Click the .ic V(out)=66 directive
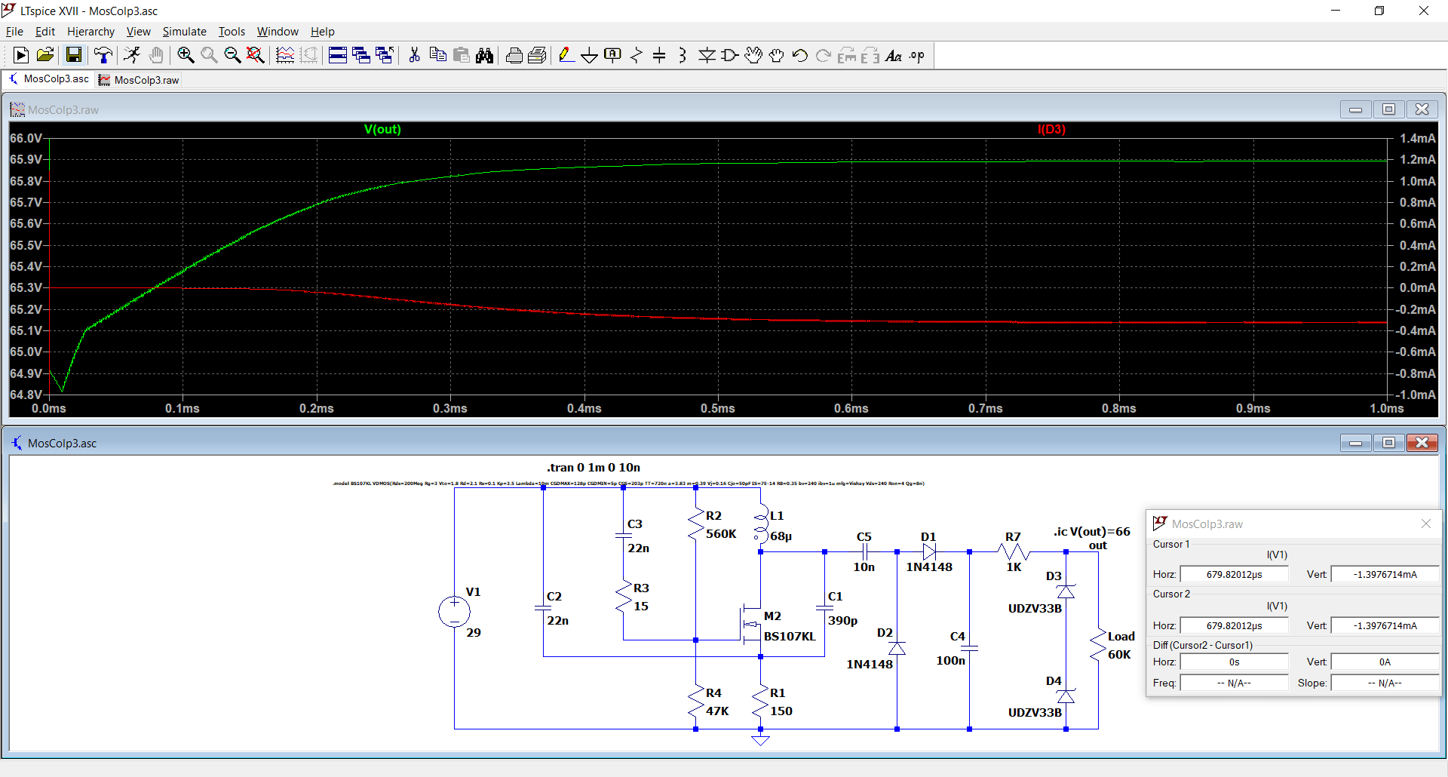This screenshot has width=1448, height=777. pos(1092,531)
